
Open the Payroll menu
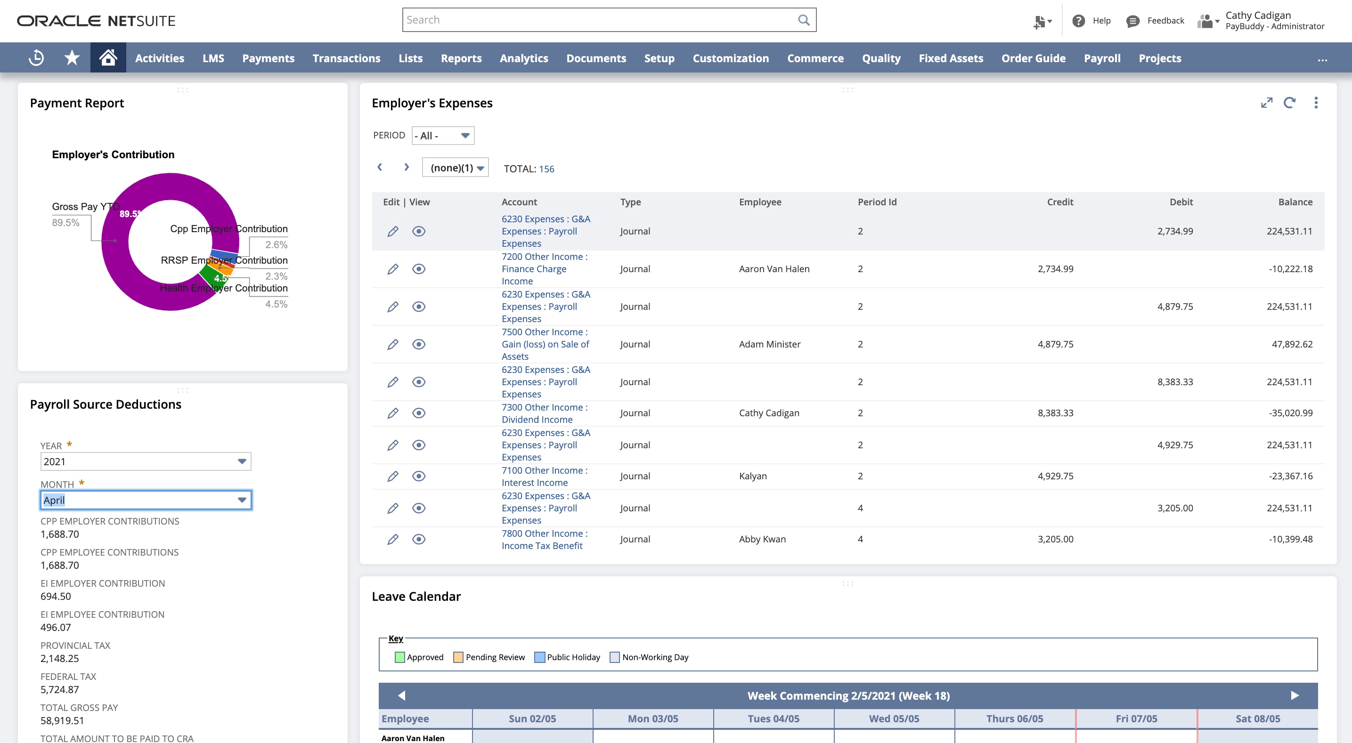click(1102, 58)
